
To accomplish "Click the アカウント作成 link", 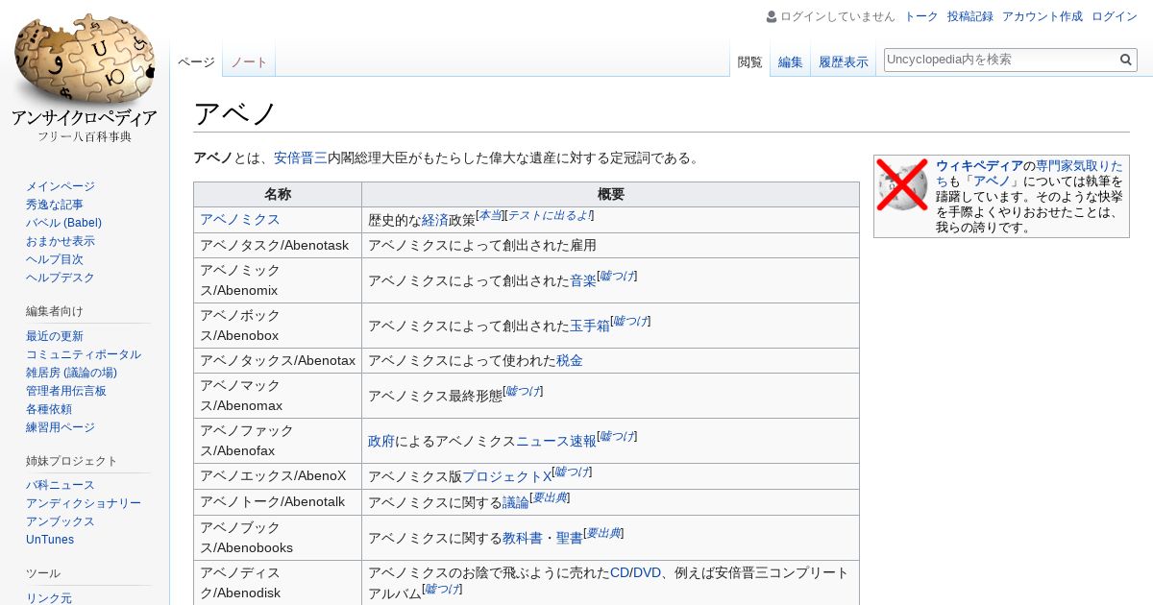I will pyautogui.click(x=1043, y=16).
